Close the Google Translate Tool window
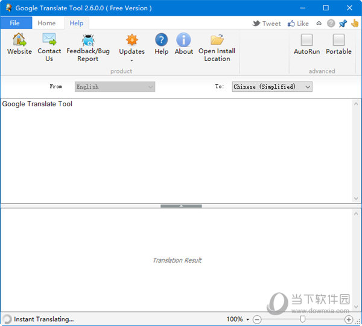This screenshot has width=362, height=326. click(349, 8)
